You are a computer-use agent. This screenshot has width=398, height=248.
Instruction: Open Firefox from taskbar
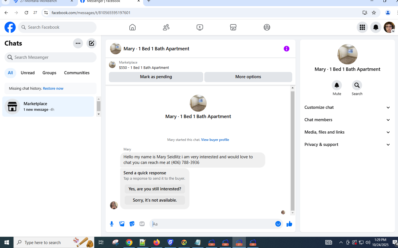click(156, 242)
